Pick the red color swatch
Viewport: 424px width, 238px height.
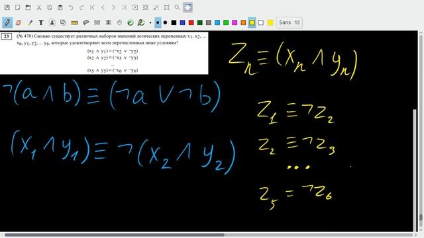[x=191, y=22]
